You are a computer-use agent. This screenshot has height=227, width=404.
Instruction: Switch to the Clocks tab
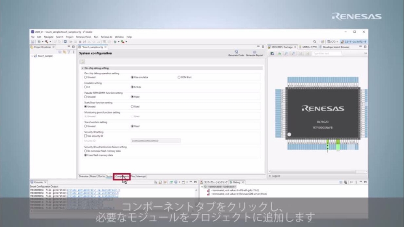pyautogui.click(x=101, y=177)
